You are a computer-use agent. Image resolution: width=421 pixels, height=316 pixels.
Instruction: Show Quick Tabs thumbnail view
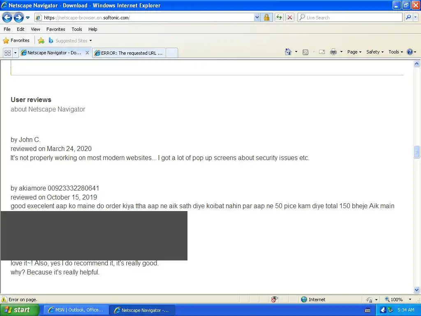click(7, 53)
